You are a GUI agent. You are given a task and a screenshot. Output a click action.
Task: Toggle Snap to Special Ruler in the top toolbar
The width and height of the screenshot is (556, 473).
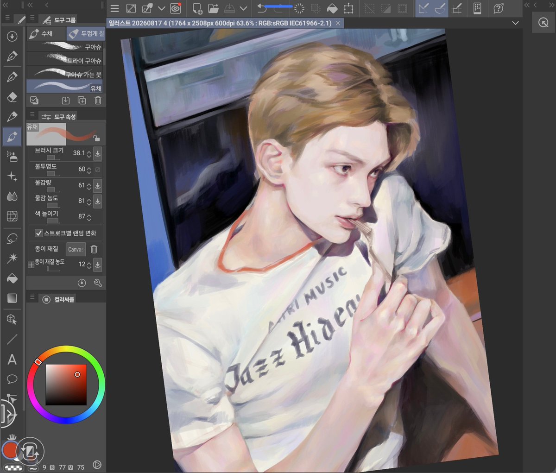[x=440, y=8]
